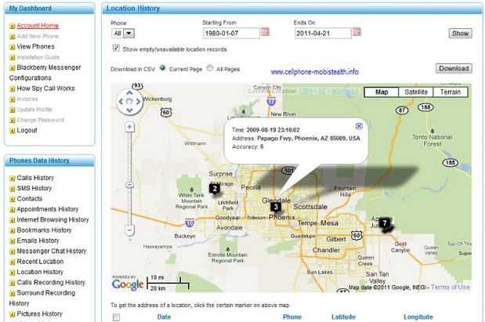Click the center of map pan control
Screen dimensions: 485x322
[x=129, y=101]
